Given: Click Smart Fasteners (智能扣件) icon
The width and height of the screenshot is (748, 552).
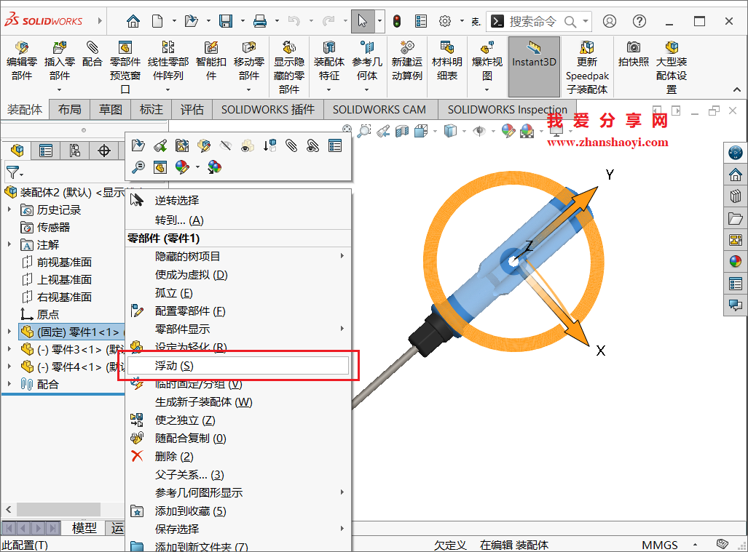Looking at the screenshot, I should tap(210, 47).
